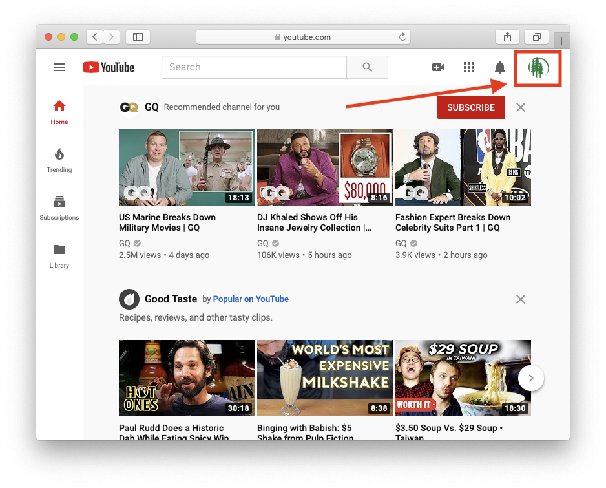Open Subscriptions in the sidebar
The height and width of the screenshot is (488, 606).
pos(59,208)
